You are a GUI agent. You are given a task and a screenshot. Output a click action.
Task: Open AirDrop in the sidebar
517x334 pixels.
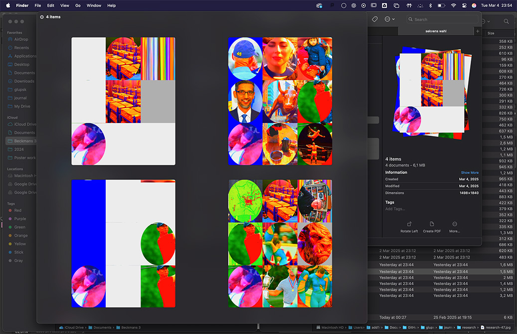point(21,39)
